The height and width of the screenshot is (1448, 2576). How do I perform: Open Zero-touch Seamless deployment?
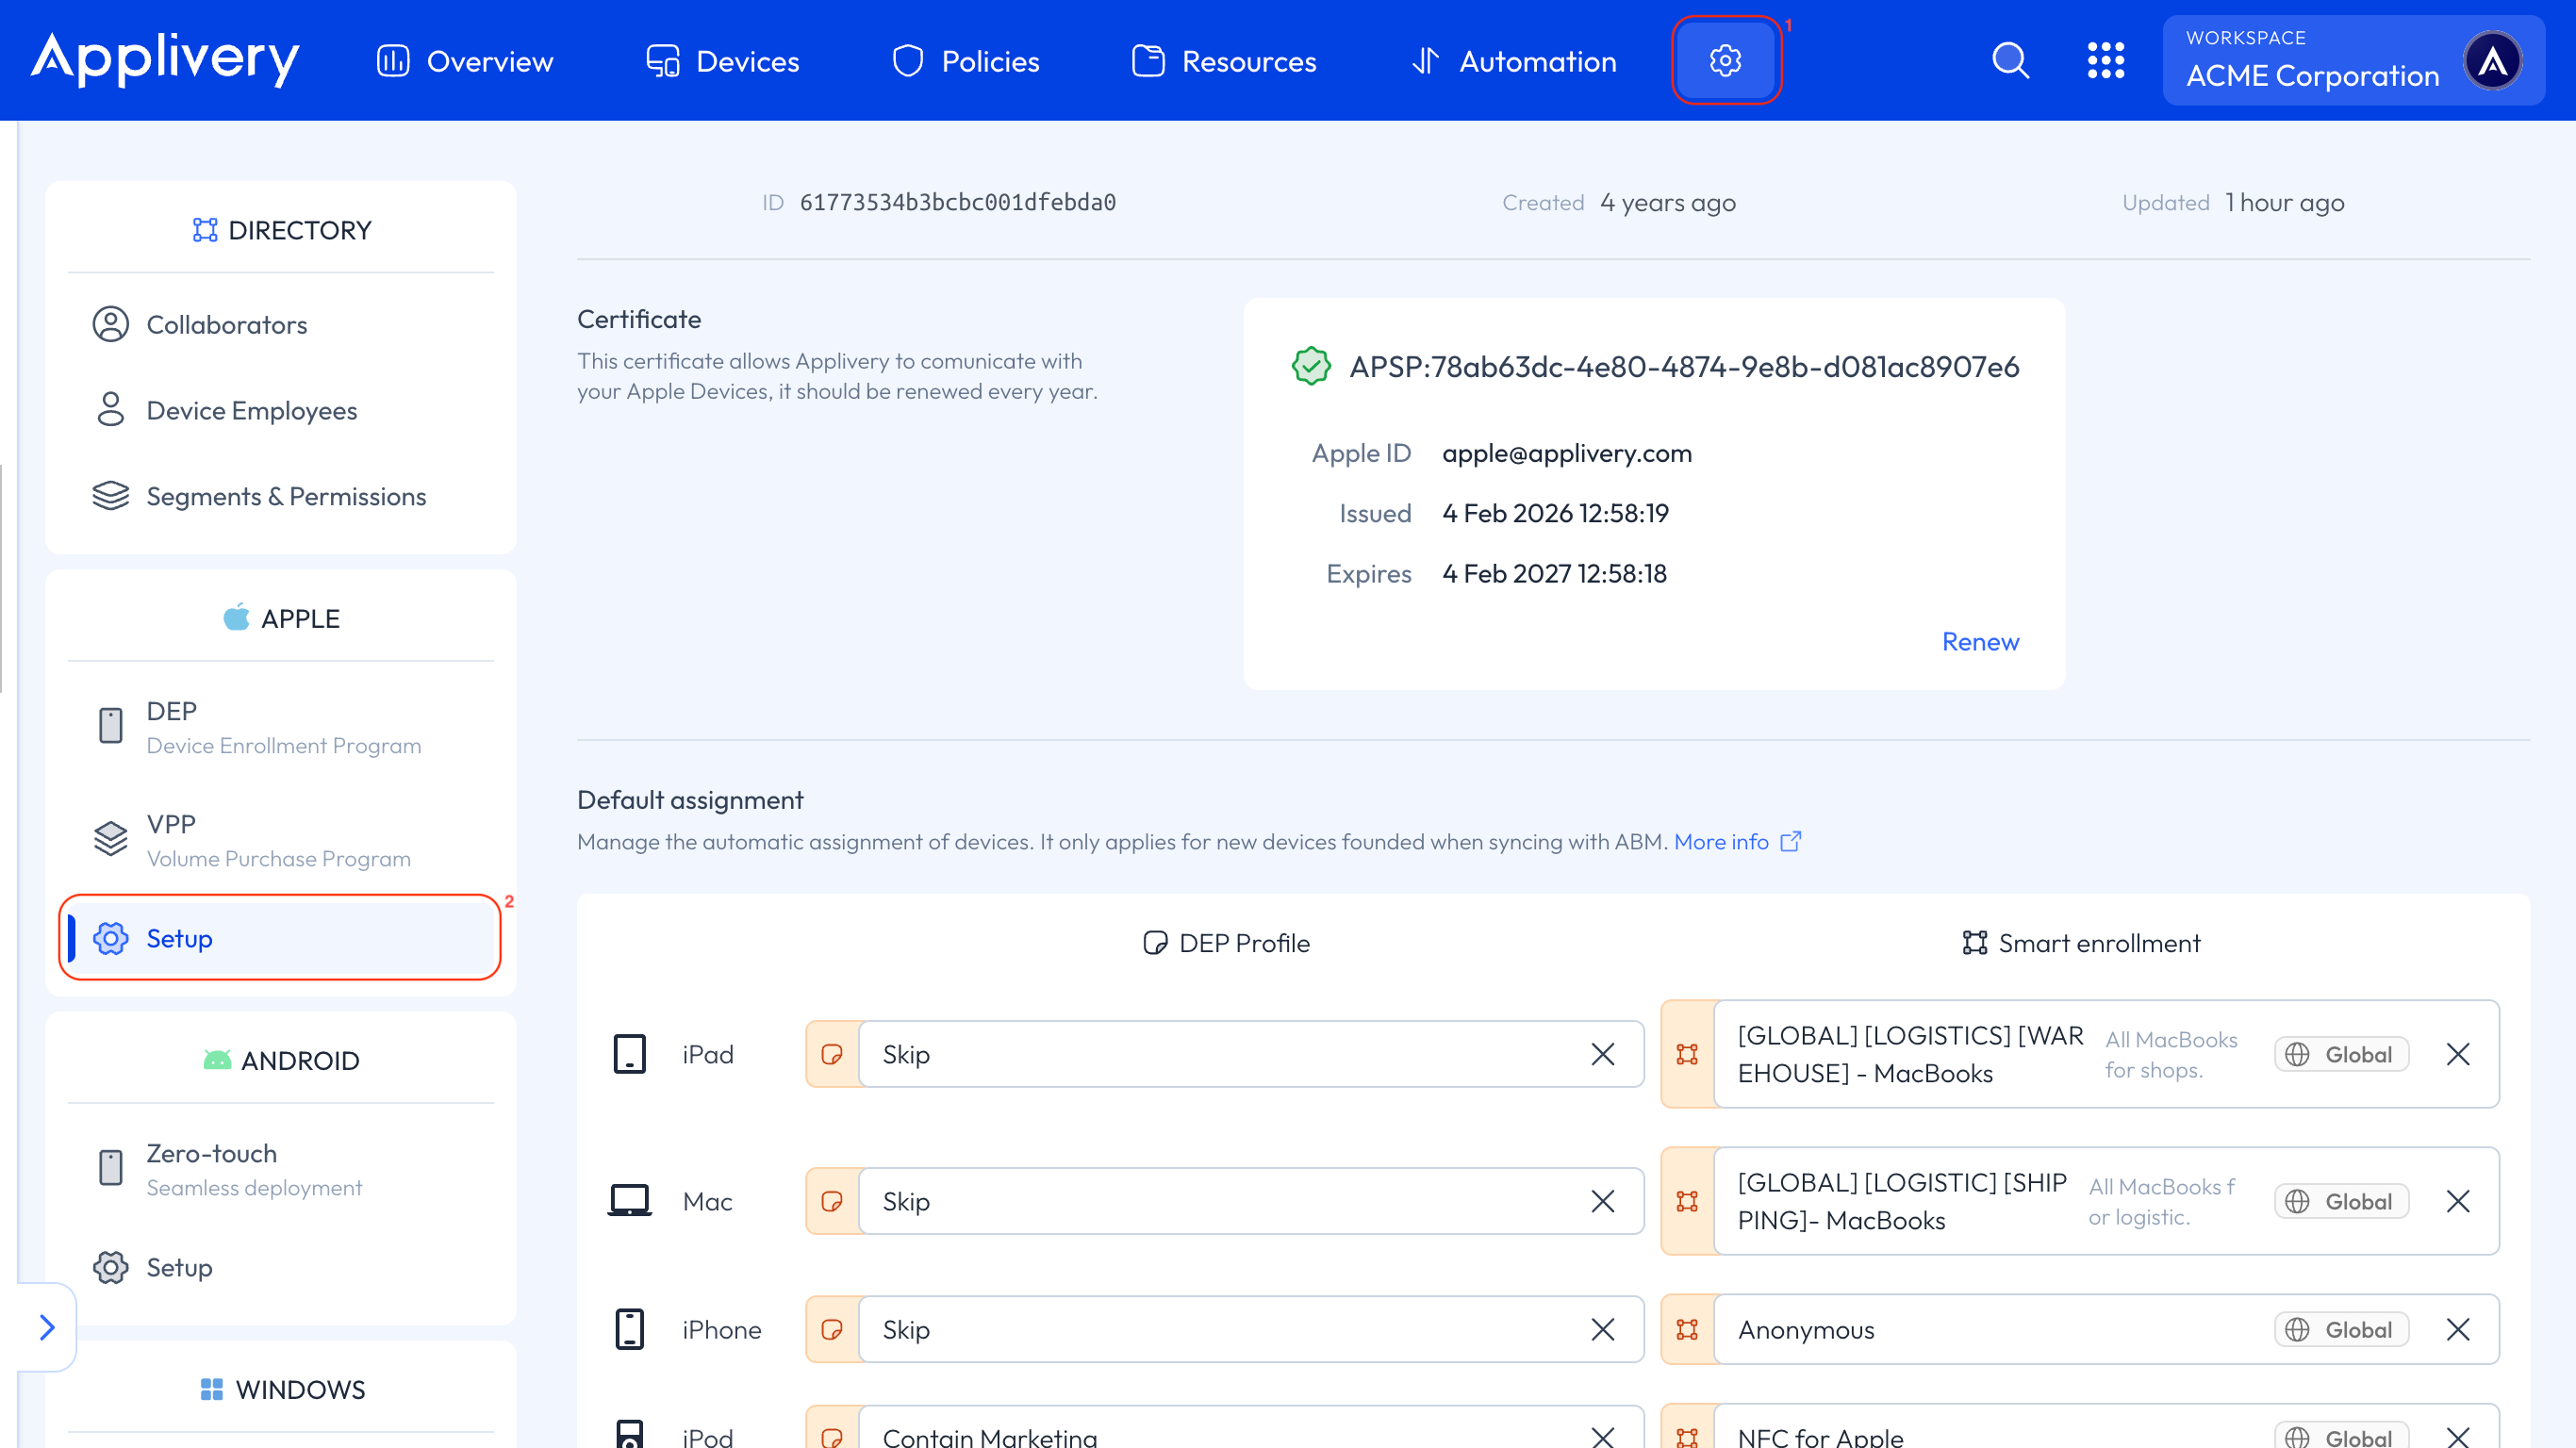(253, 1168)
